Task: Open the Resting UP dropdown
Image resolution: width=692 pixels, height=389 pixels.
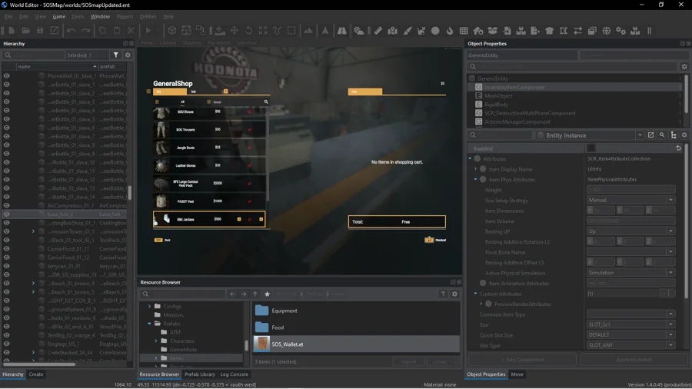Action: (x=630, y=231)
